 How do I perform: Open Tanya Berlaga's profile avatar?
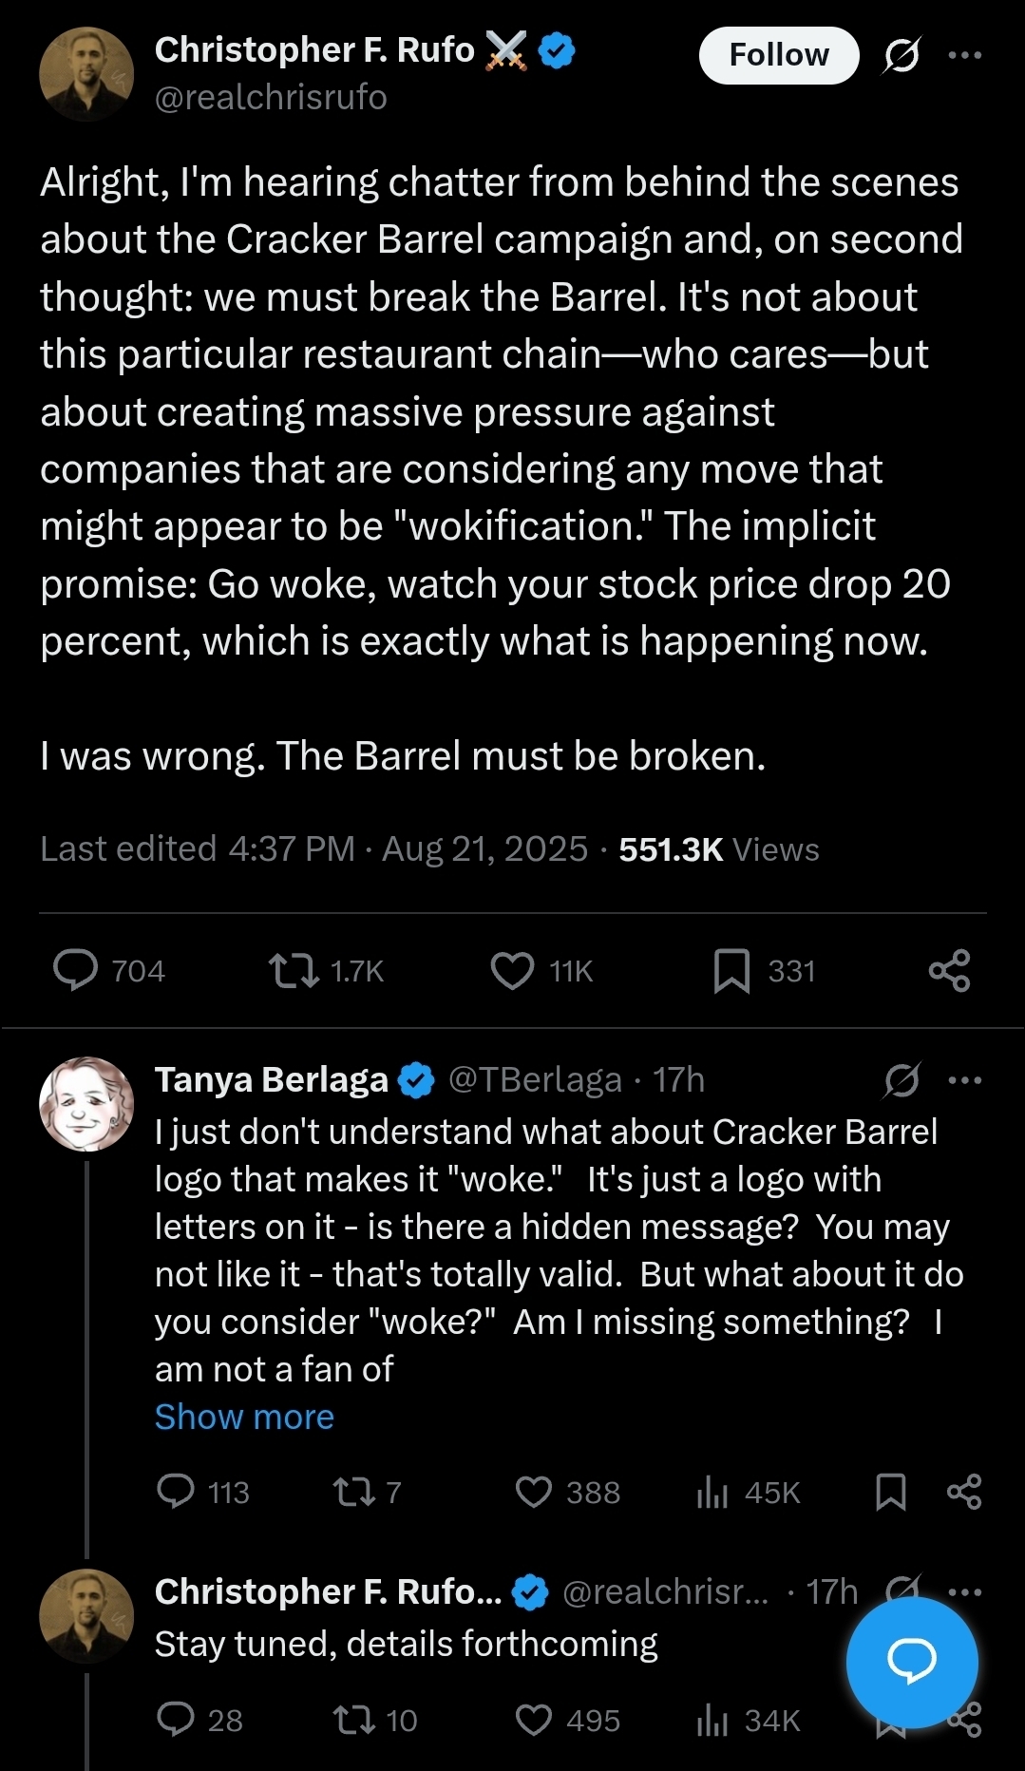pyautogui.click(x=86, y=1104)
